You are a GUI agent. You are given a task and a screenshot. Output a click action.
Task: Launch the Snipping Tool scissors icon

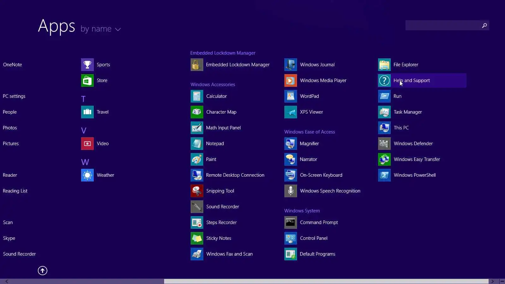coord(197,191)
